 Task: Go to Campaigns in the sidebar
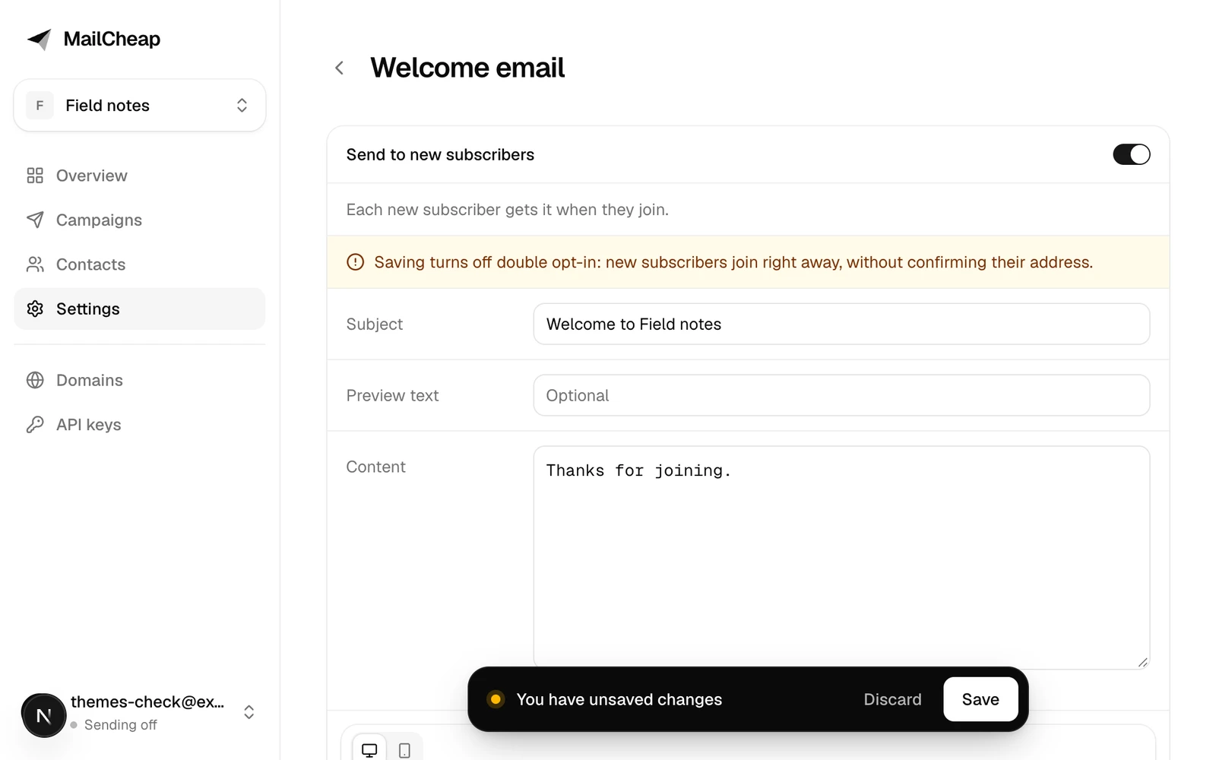coord(140,220)
